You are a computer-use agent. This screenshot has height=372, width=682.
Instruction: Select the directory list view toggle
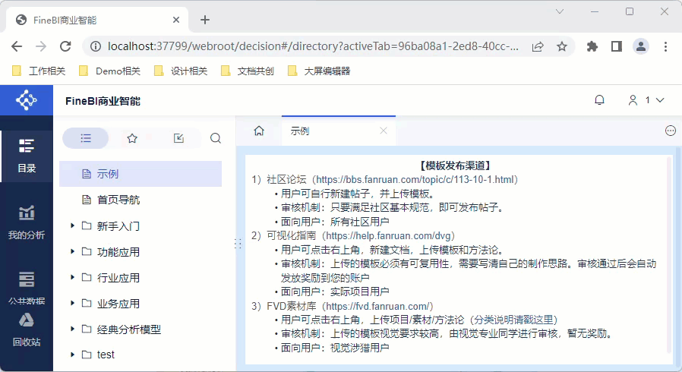pos(86,138)
